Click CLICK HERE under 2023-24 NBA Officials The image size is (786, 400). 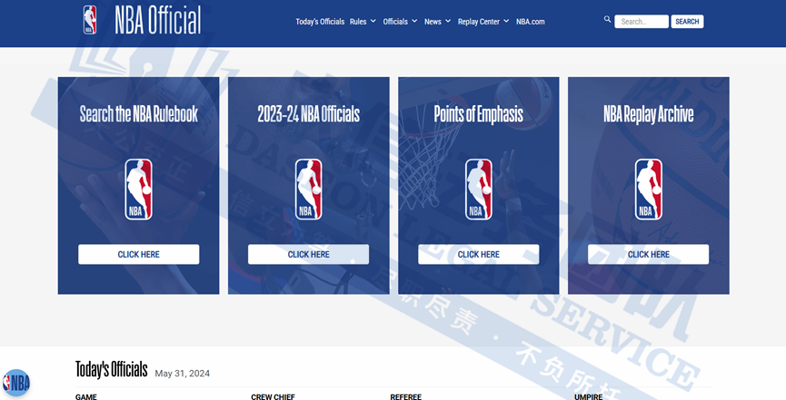pyautogui.click(x=308, y=254)
